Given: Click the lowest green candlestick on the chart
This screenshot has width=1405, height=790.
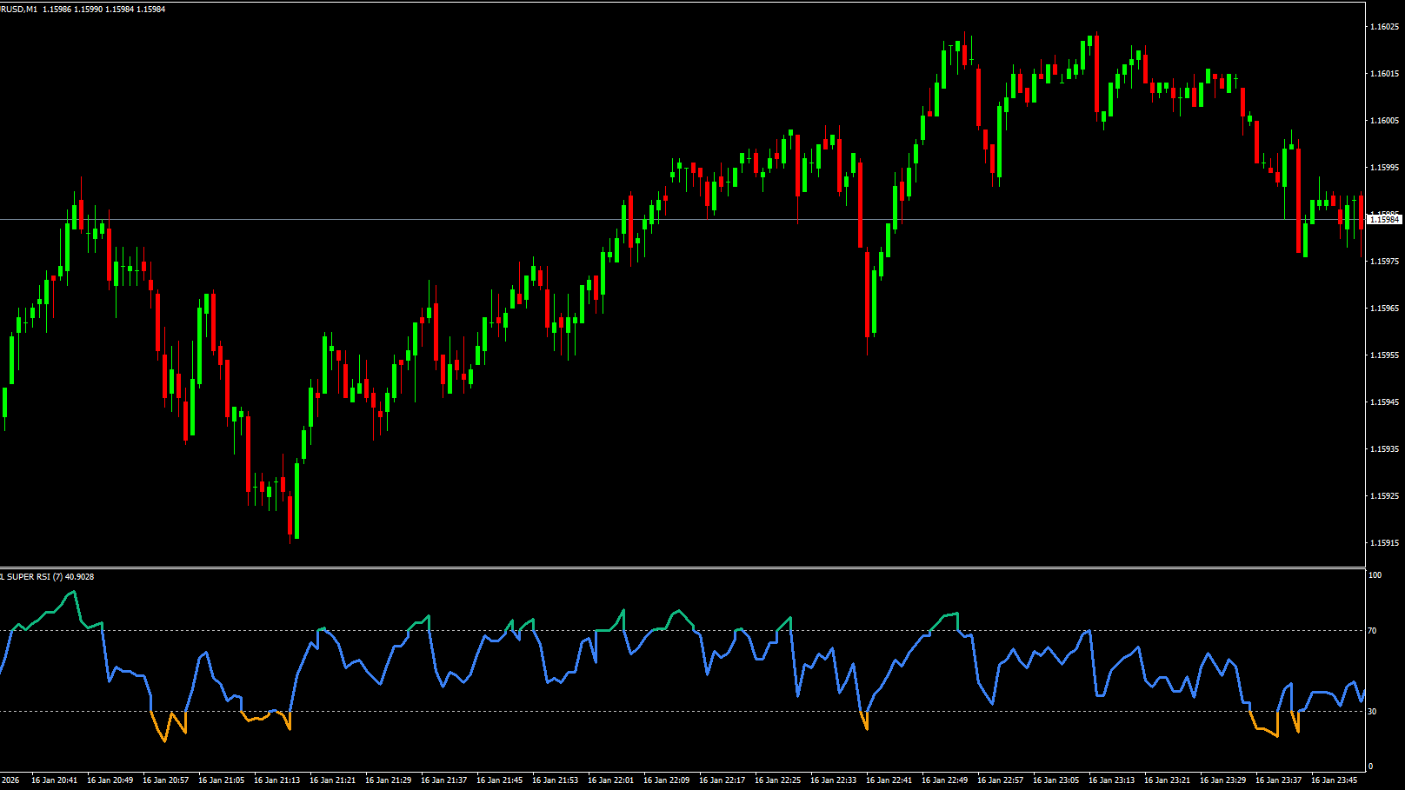Looking at the screenshot, I should [x=296, y=500].
